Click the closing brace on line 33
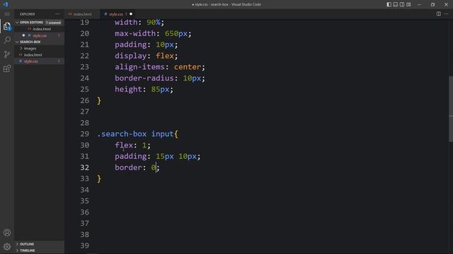453x254 pixels. pos(99,179)
